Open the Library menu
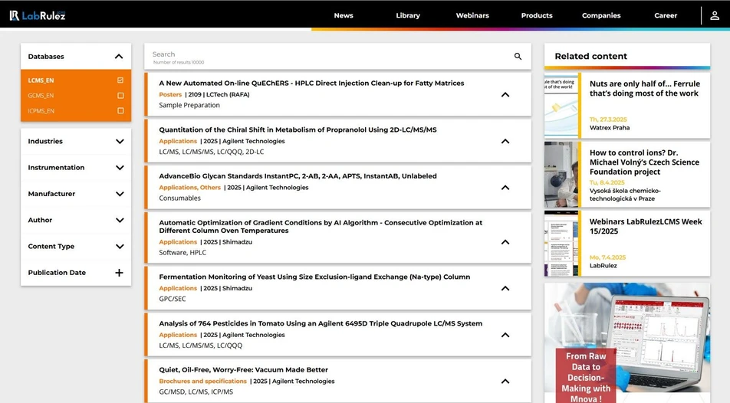The width and height of the screenshot is (730, 403). (x=408, y=15)
